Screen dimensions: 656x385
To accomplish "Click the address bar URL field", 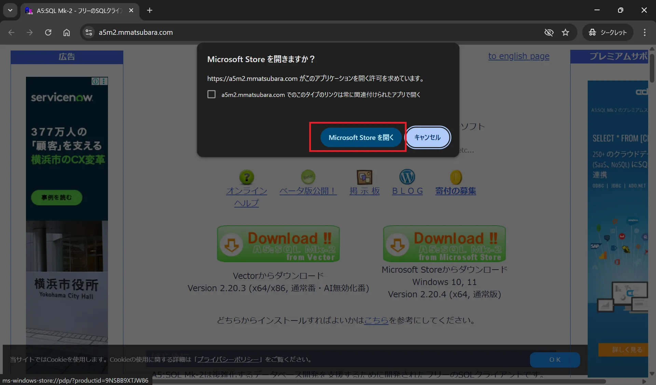I will tap(318, 32).
